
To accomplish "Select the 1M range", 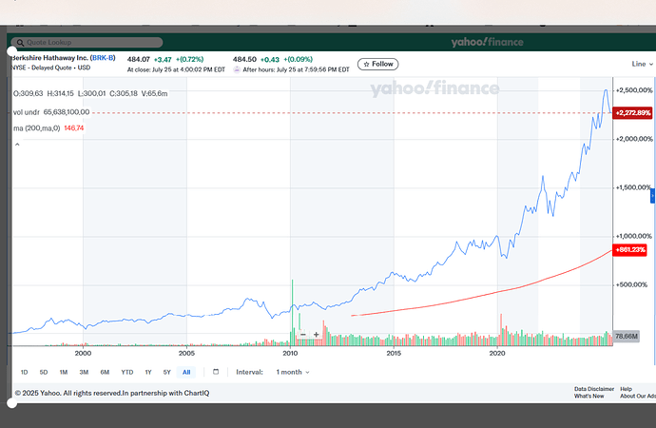I will pyautogui.click(x=63, y=372).
